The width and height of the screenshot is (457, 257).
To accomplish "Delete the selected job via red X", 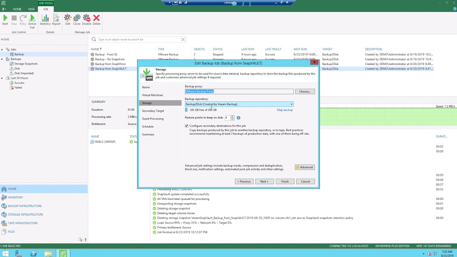I will 96,20.
